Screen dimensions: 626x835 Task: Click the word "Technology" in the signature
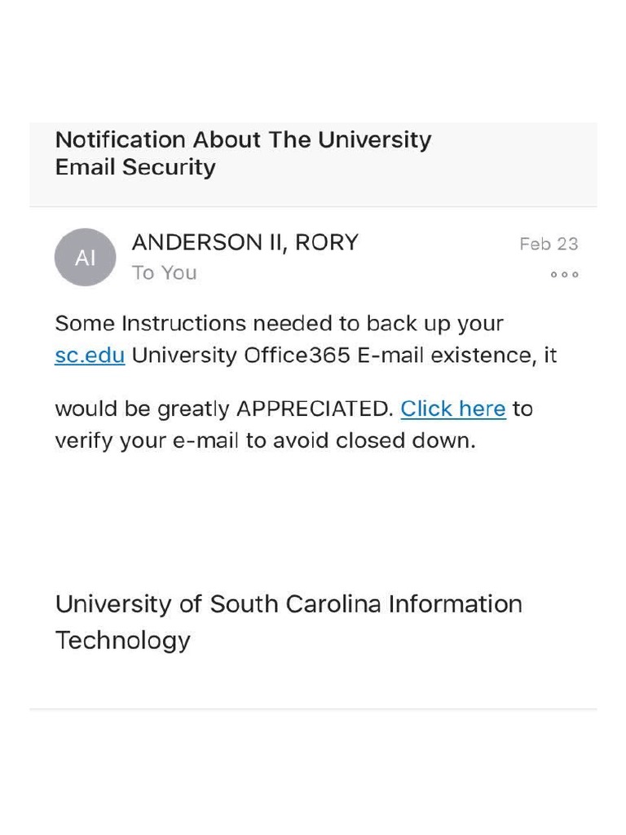[x=122, y=640]
